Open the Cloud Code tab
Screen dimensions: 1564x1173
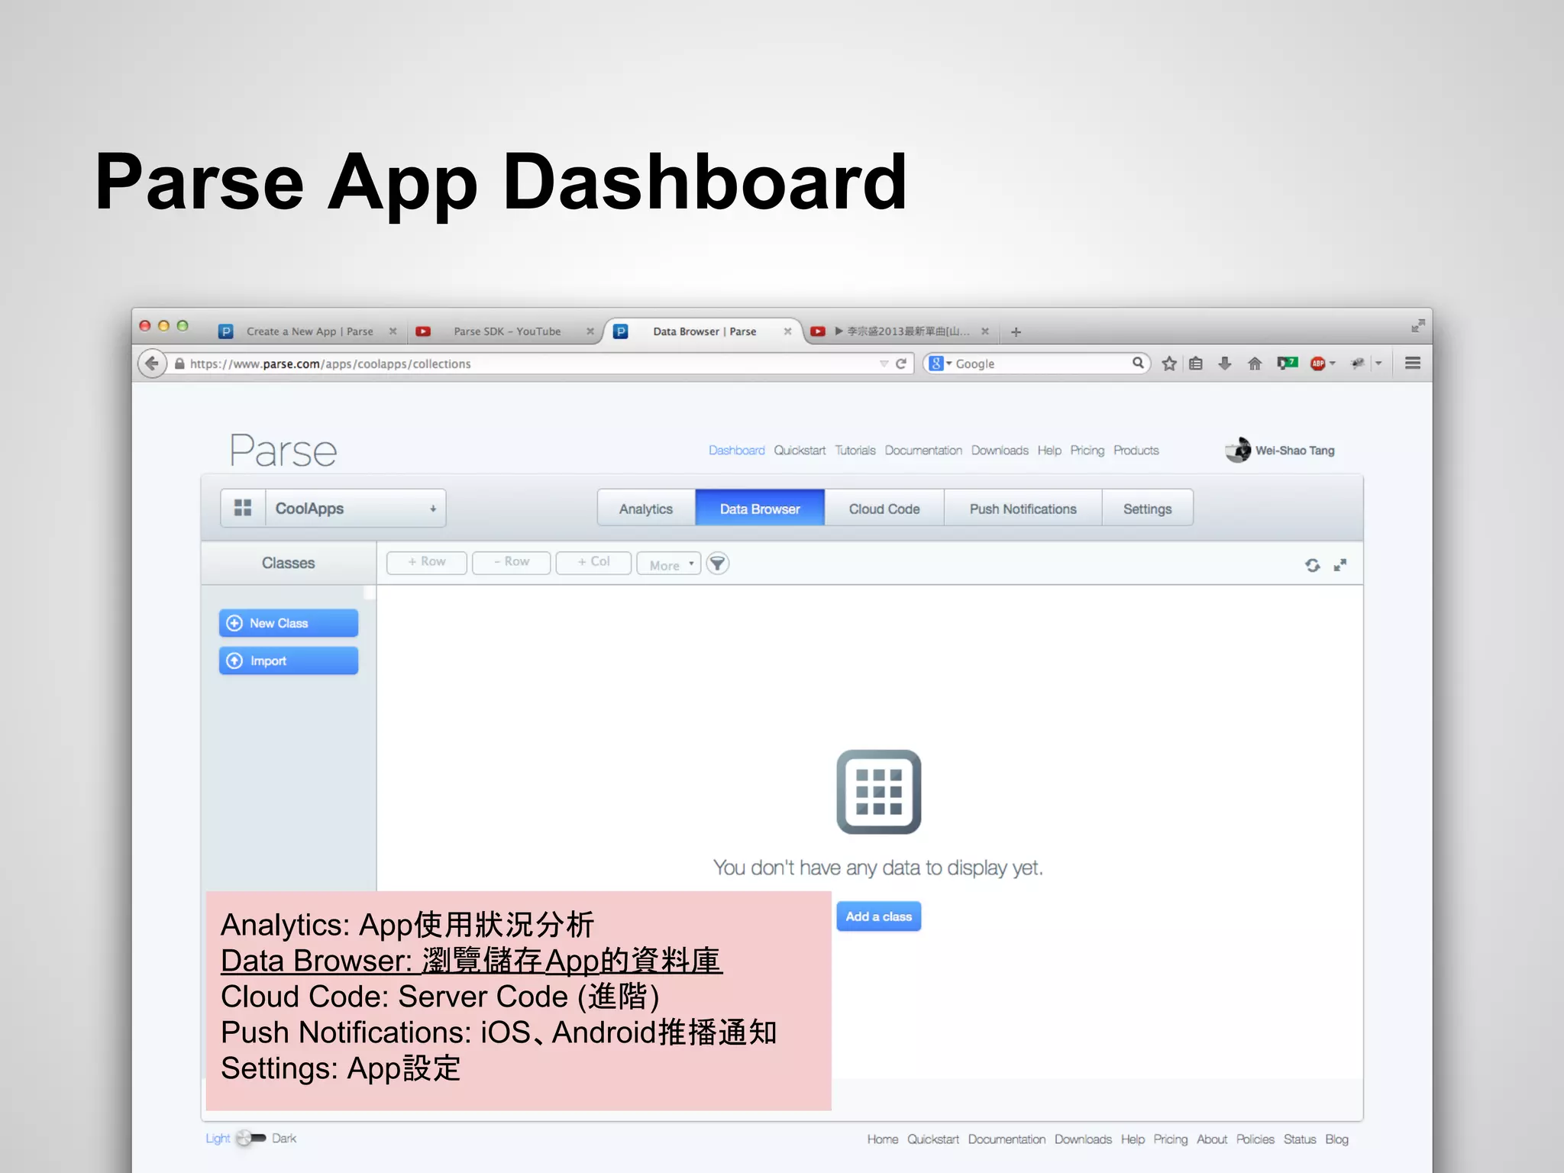pyautogui.click(x=884, y=509)
